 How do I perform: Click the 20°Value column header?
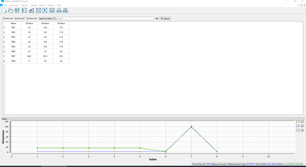pos(29,23)
